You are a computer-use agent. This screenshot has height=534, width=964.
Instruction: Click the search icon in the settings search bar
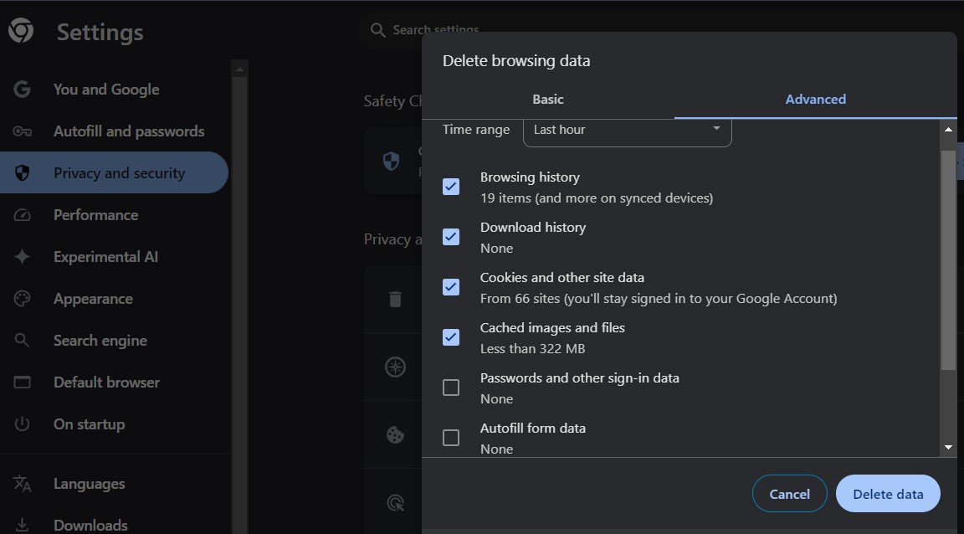coord(378,29)
